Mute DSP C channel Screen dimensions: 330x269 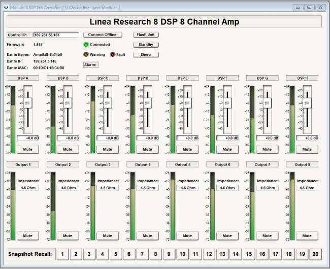(108, 149)
